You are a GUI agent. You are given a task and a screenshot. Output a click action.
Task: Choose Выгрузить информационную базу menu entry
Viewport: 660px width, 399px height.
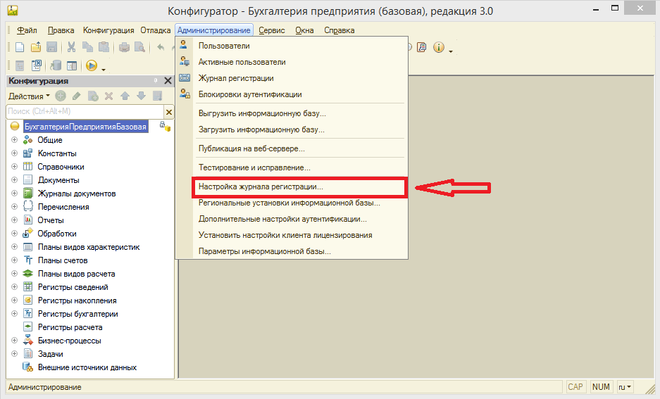pyautogui.click(x=262, y=113)
